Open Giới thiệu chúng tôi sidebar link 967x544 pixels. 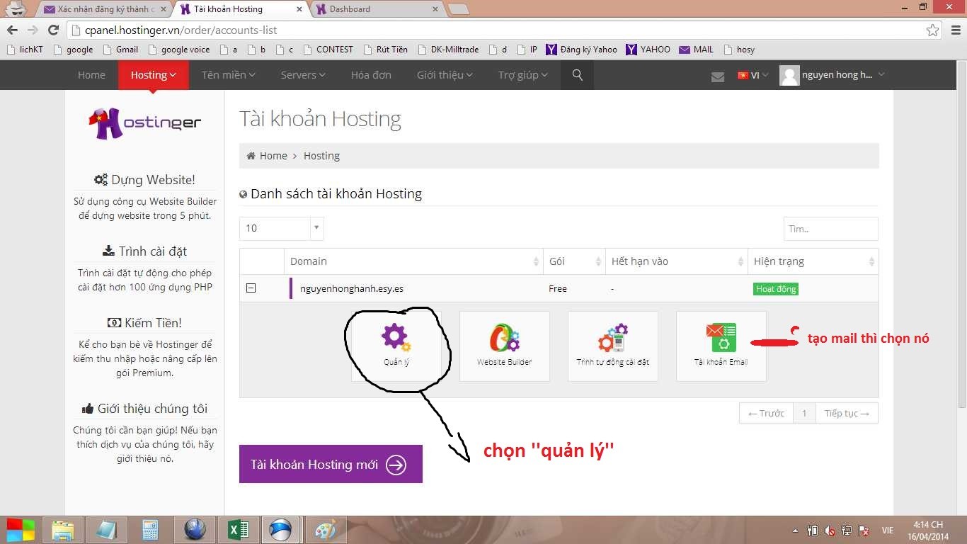144,409
